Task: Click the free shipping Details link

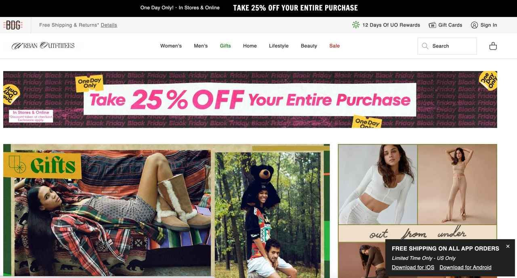Action: click(x=109, y=25)
